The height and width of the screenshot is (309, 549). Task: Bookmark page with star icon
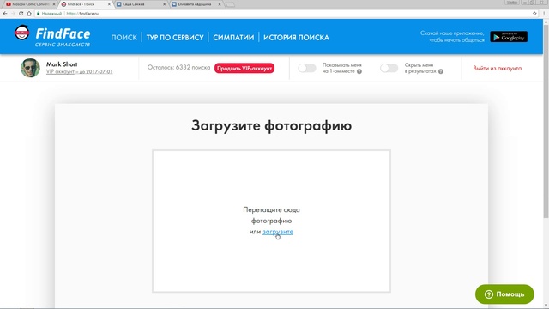point(534,14)
